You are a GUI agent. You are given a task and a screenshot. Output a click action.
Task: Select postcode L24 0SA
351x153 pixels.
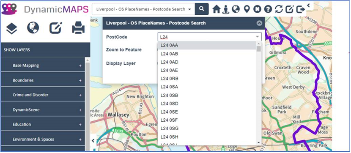pyautogui.click(x=207, y=87)
